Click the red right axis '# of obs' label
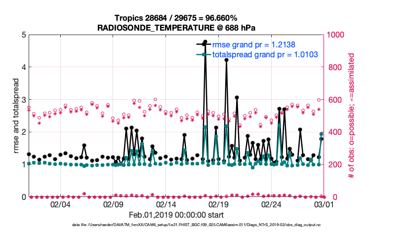410x232 pixels. [x=352, y=116]
